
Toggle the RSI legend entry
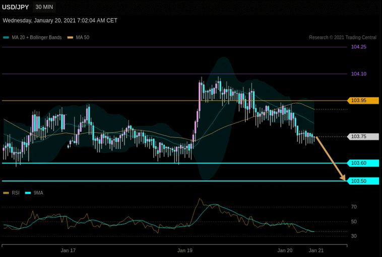coord(11,193)
